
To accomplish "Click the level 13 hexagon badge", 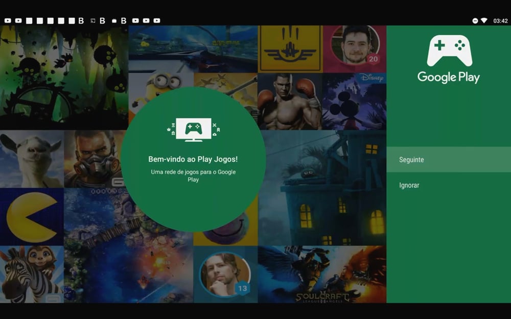I will click(x=242, y=288).
